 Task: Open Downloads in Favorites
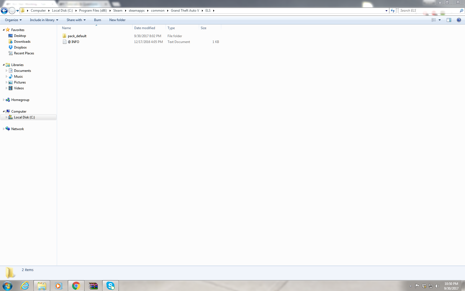point(22,42)
